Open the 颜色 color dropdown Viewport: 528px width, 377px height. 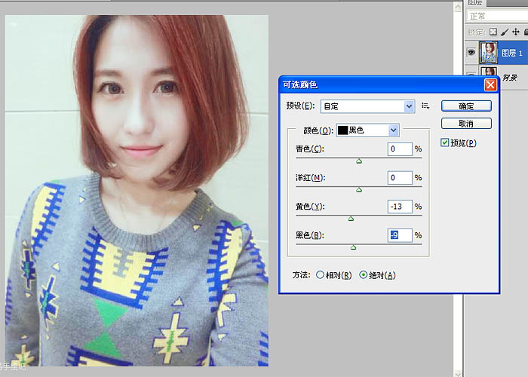point(367,130)
